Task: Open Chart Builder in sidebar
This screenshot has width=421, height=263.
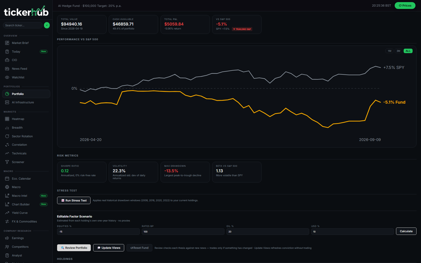Action: 26,204
